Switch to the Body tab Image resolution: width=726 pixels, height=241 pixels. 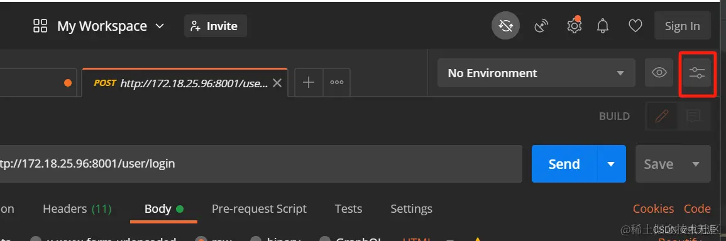point(164,209)
